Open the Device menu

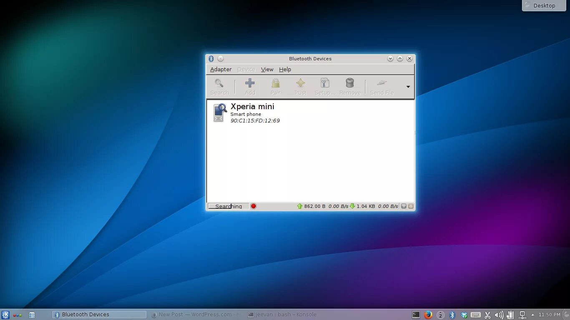point(246,70)
